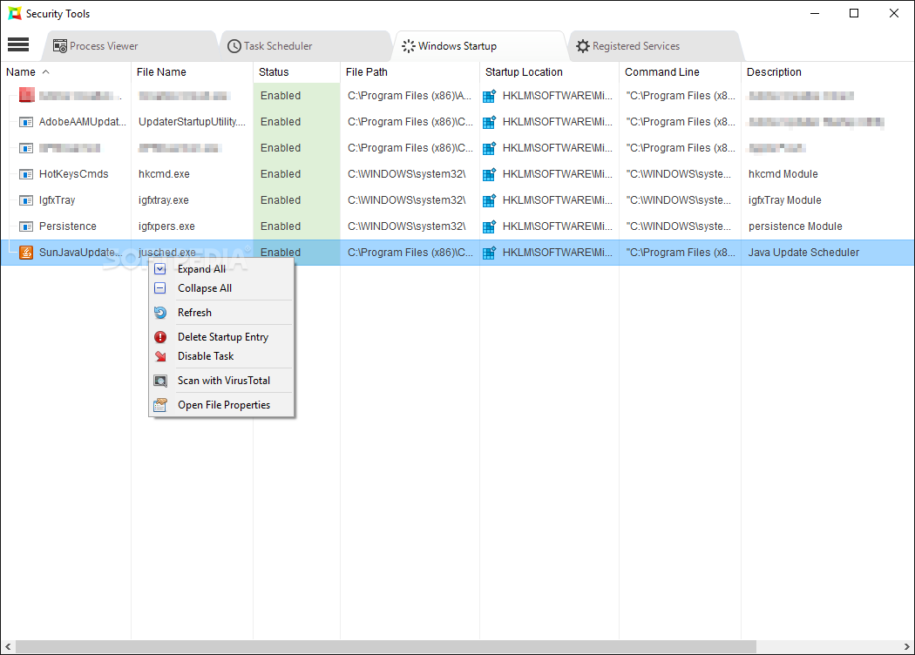Switch to the Task Scheduler tab

click(x=305, y=46)
